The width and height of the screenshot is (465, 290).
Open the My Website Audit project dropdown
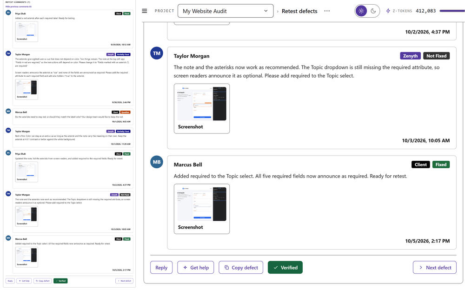(226, 11)
